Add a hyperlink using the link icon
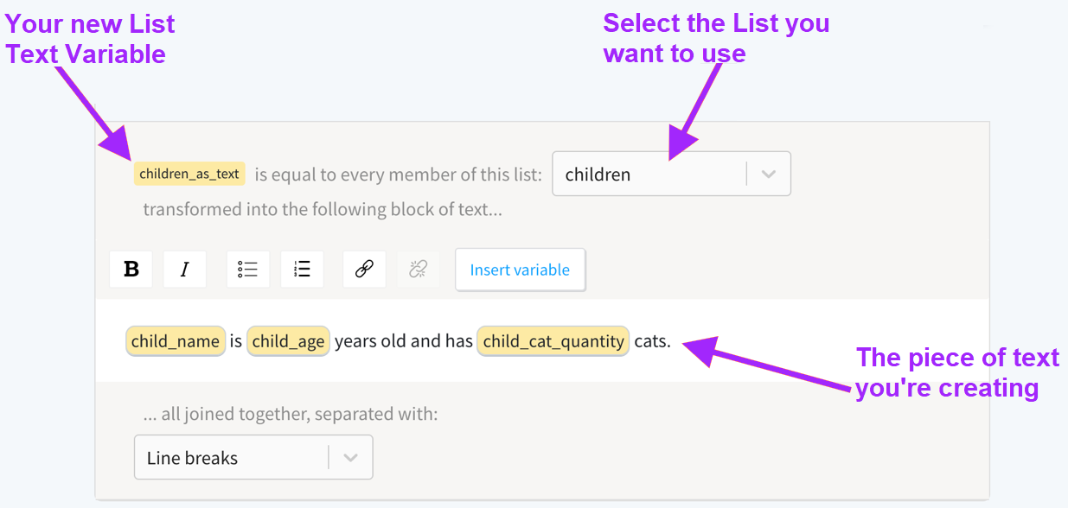This screenshot has height=508, width=1068. pyautogui.click(x=363, y=269)
